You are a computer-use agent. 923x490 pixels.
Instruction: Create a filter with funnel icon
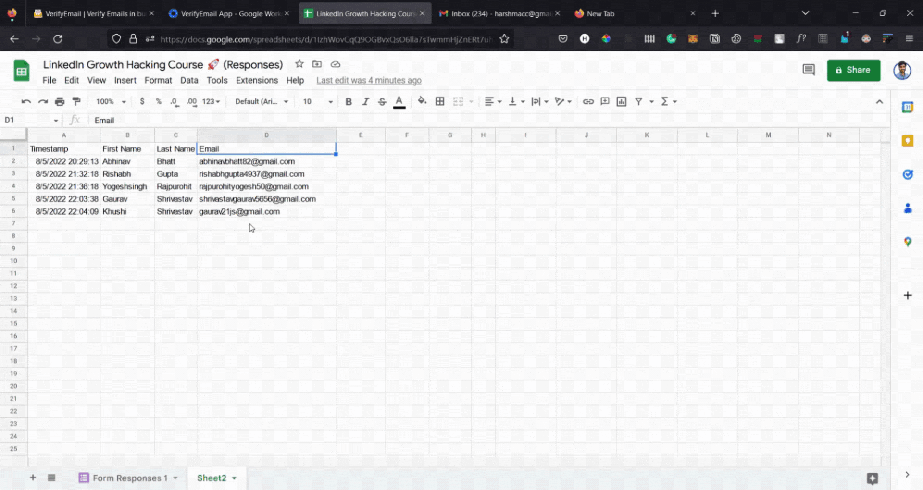638,101
